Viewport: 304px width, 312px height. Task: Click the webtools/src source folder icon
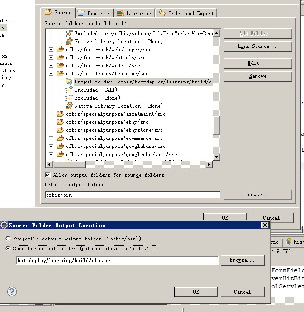pyautogui.click(x=60, y=57)
